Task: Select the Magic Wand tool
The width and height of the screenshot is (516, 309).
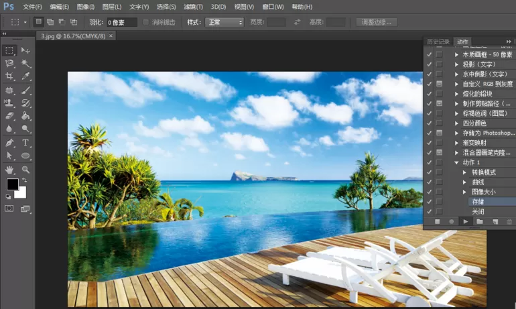Action: point(25,63)
